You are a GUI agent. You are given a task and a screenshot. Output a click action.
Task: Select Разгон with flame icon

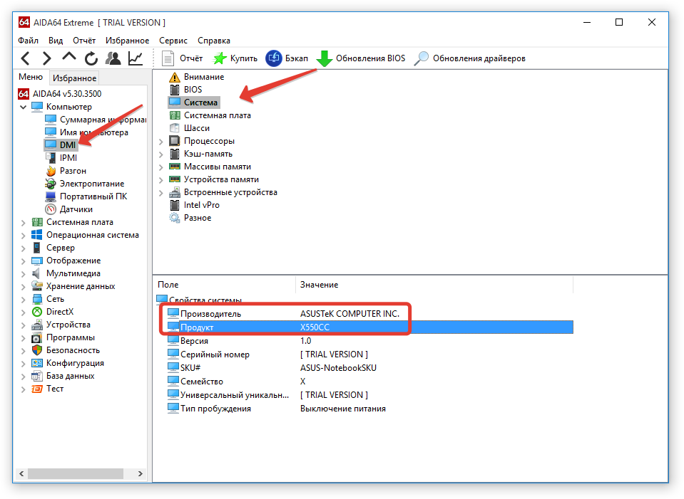66,171
